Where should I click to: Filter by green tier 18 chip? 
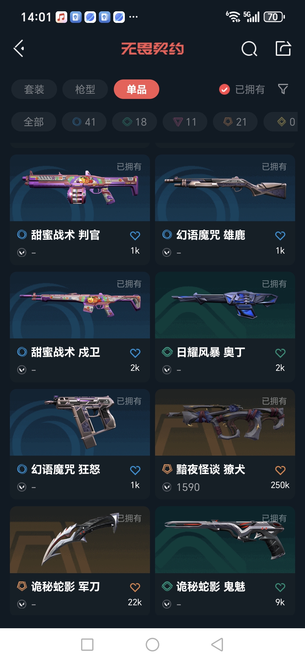click(x=134, y=122)
